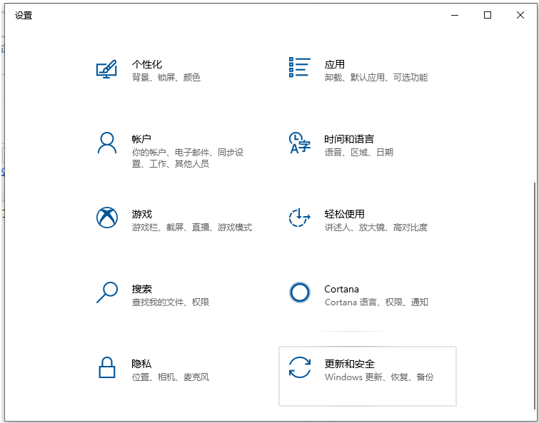Screen dimensions: 539x423
Task: Select the Cortana title text
Action: pyautogui.click(x=342, y=289)
